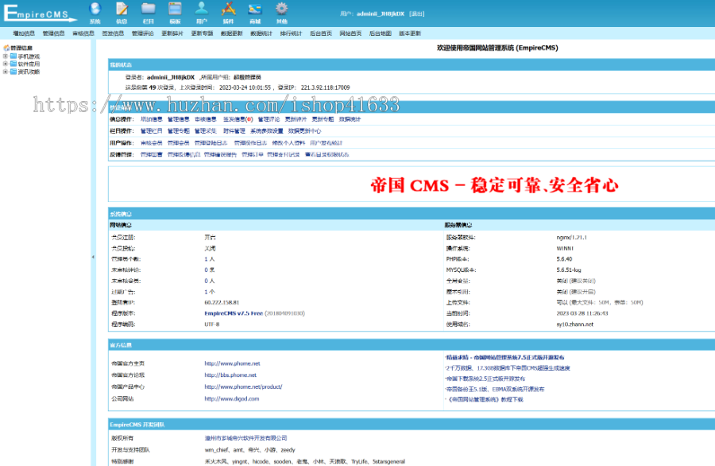Expand the 软件应用 tree node

(6, 64)
